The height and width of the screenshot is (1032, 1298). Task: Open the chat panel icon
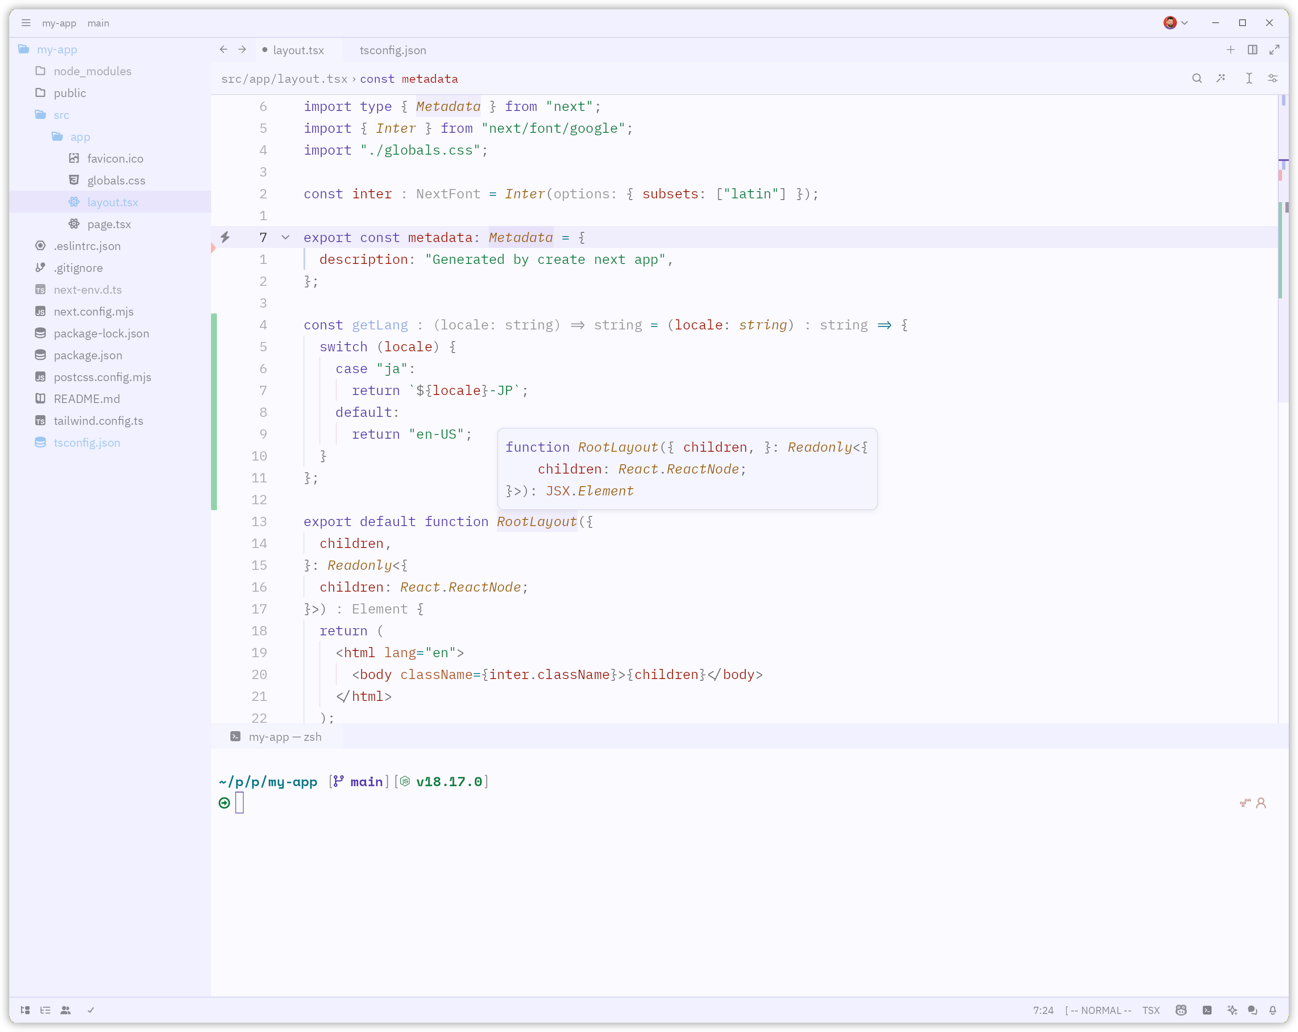point(1252,1010)
